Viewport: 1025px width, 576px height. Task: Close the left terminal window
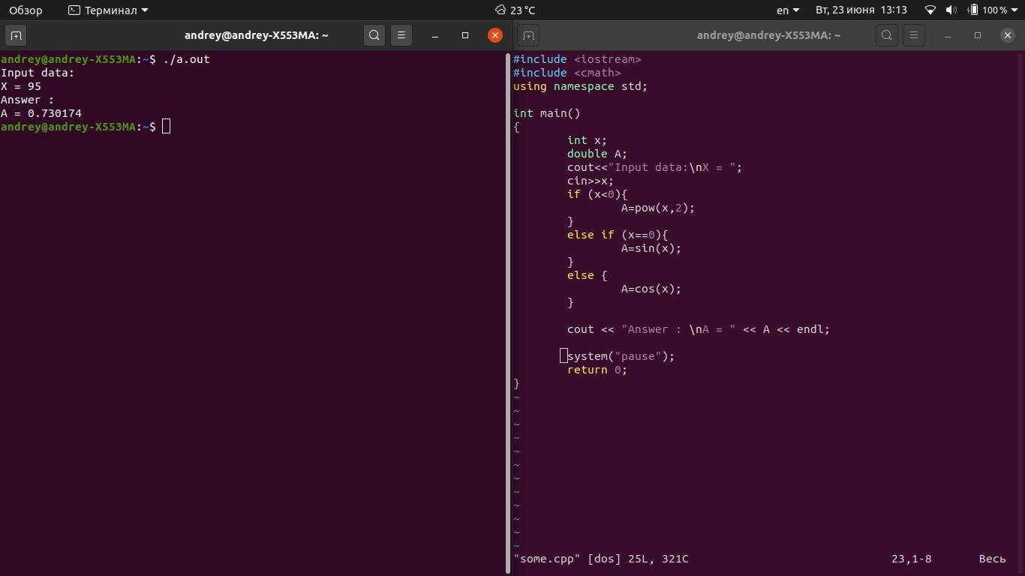[495, 35]
